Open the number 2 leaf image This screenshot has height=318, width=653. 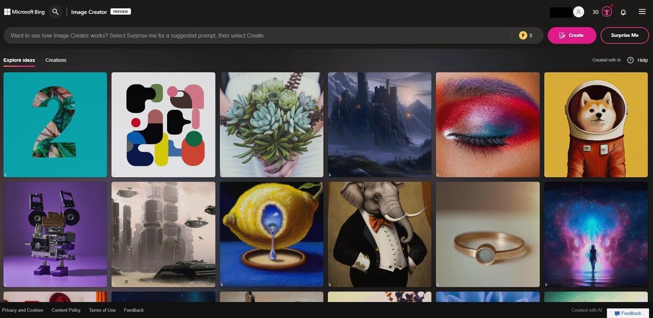tap(55, 124)
